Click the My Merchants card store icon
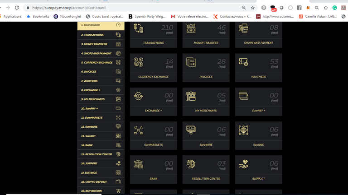Viewport: 348px width, 195px height. [191, 96]
